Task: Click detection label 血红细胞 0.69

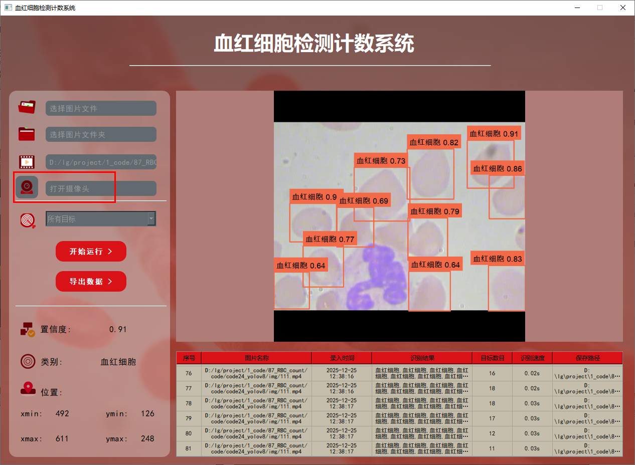Action: point(364,200)
